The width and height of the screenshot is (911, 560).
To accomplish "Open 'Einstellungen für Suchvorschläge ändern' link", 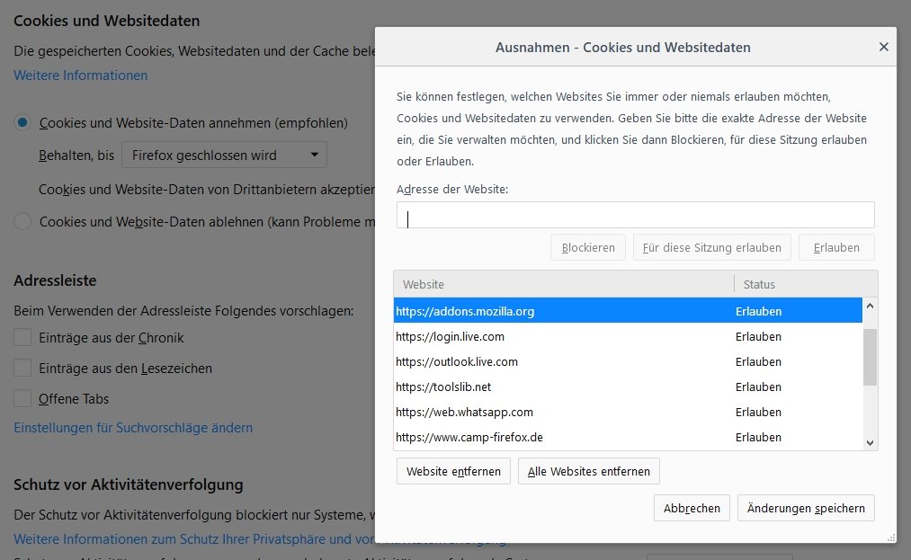I will click(133, 428).
